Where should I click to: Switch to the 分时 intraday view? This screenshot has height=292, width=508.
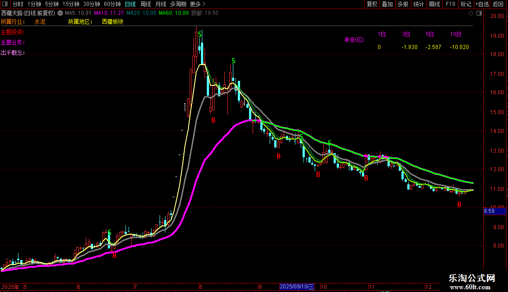click(x=18, y=4)
